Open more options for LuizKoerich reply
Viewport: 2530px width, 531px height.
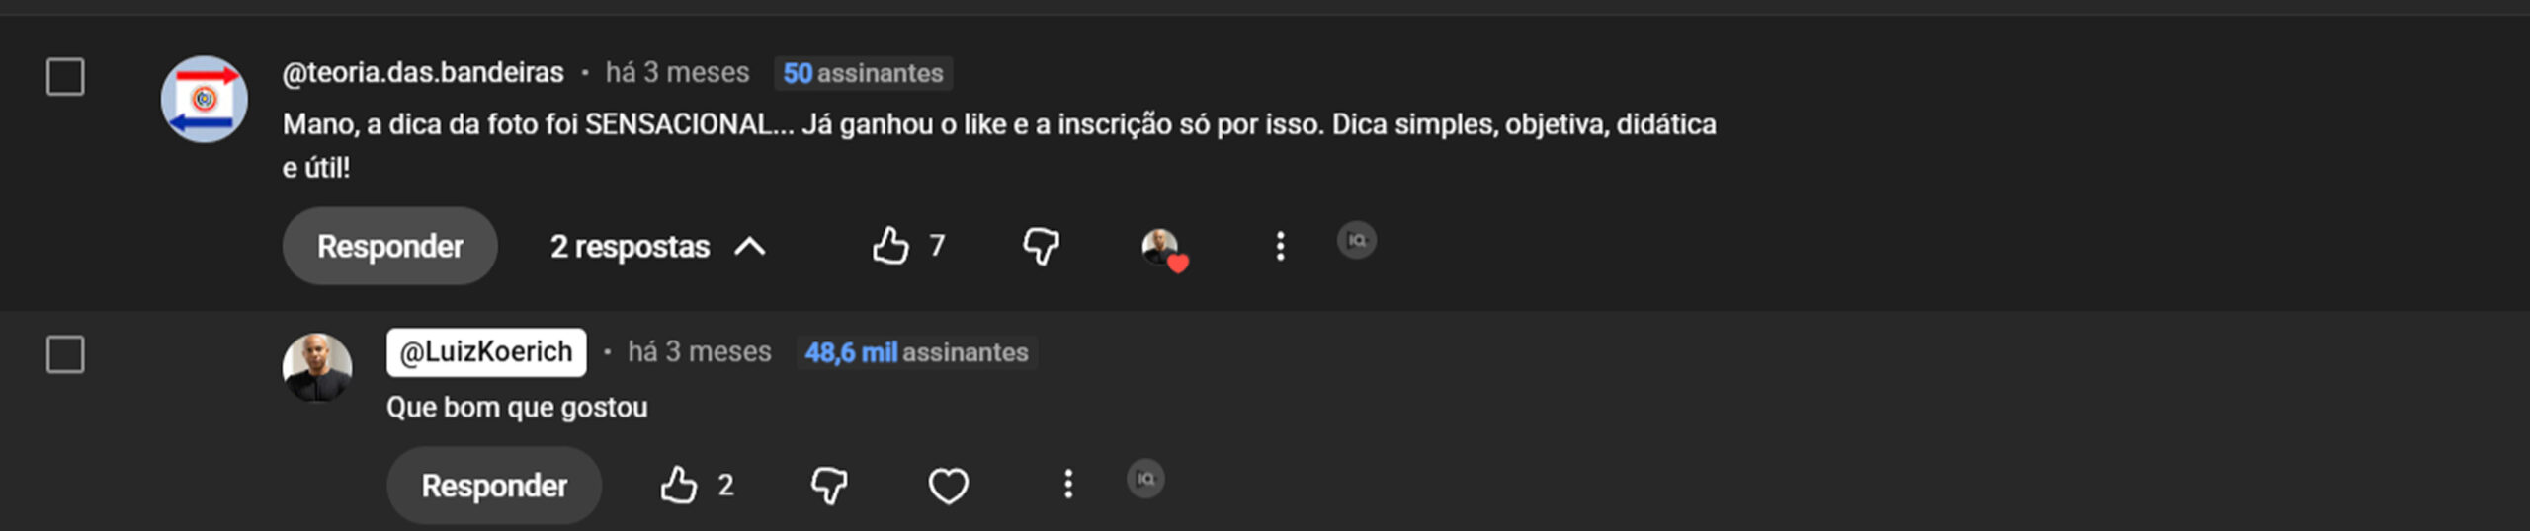tap(1067, 484)
